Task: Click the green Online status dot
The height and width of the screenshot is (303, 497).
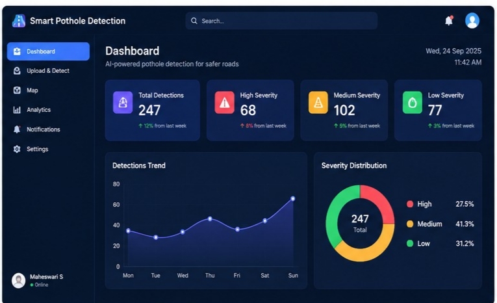Action: [32, 285]
